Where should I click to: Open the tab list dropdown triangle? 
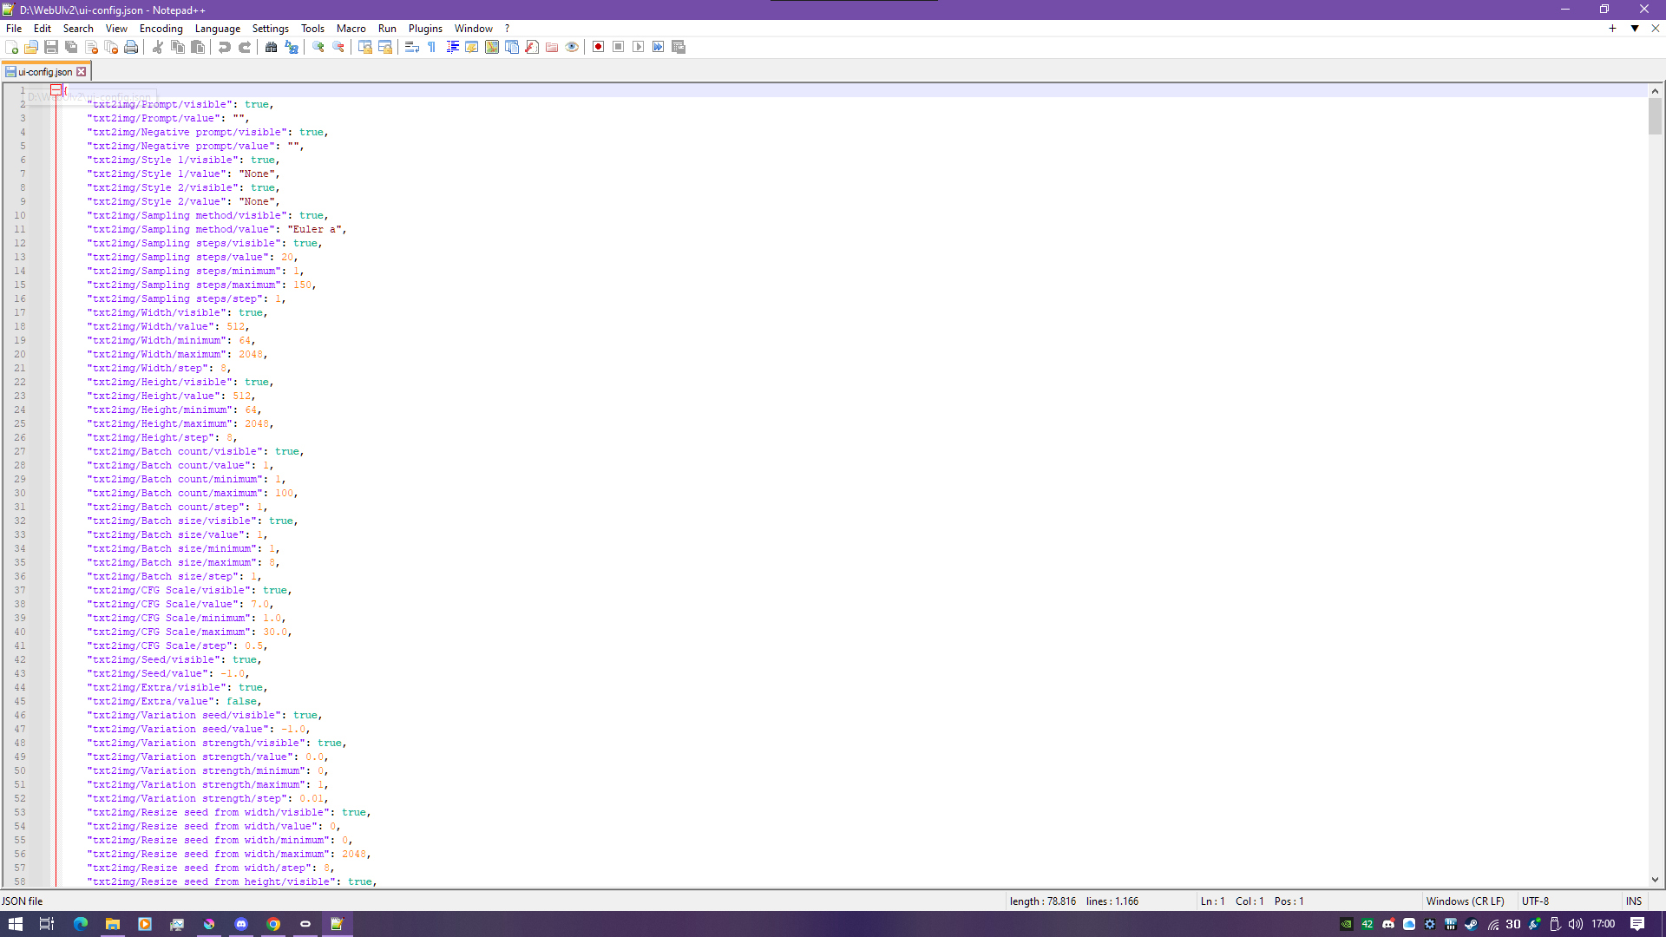click(x=1635, y=29)
